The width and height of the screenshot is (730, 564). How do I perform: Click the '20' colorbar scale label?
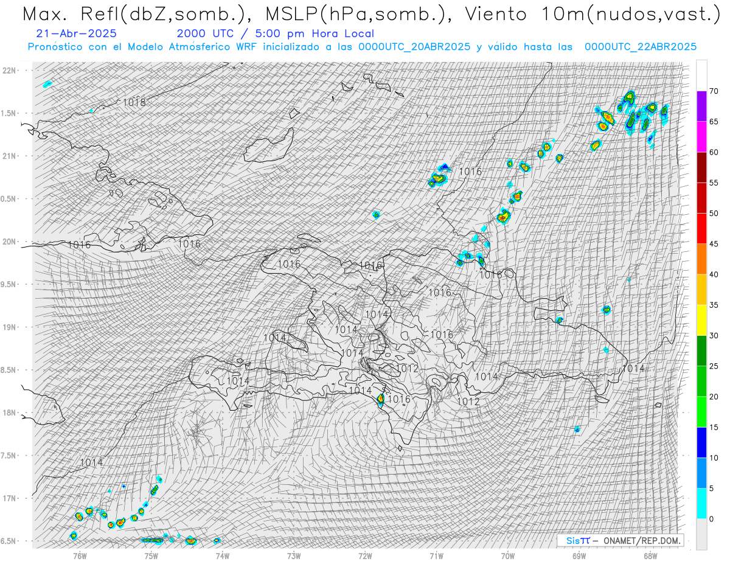coord(714,397)
